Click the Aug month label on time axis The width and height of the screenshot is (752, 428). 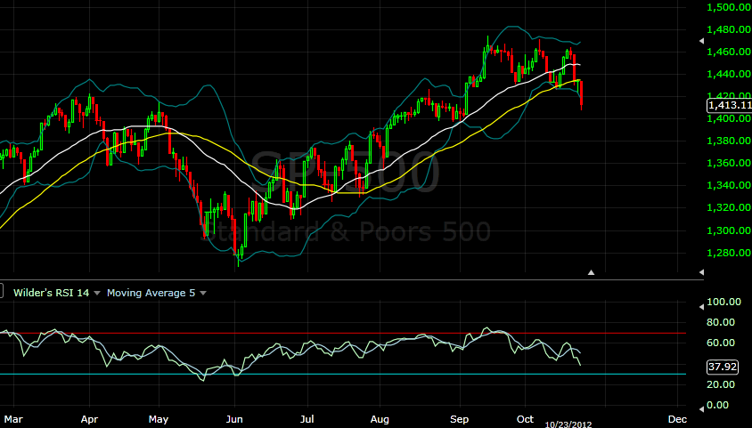coord(380,419)
